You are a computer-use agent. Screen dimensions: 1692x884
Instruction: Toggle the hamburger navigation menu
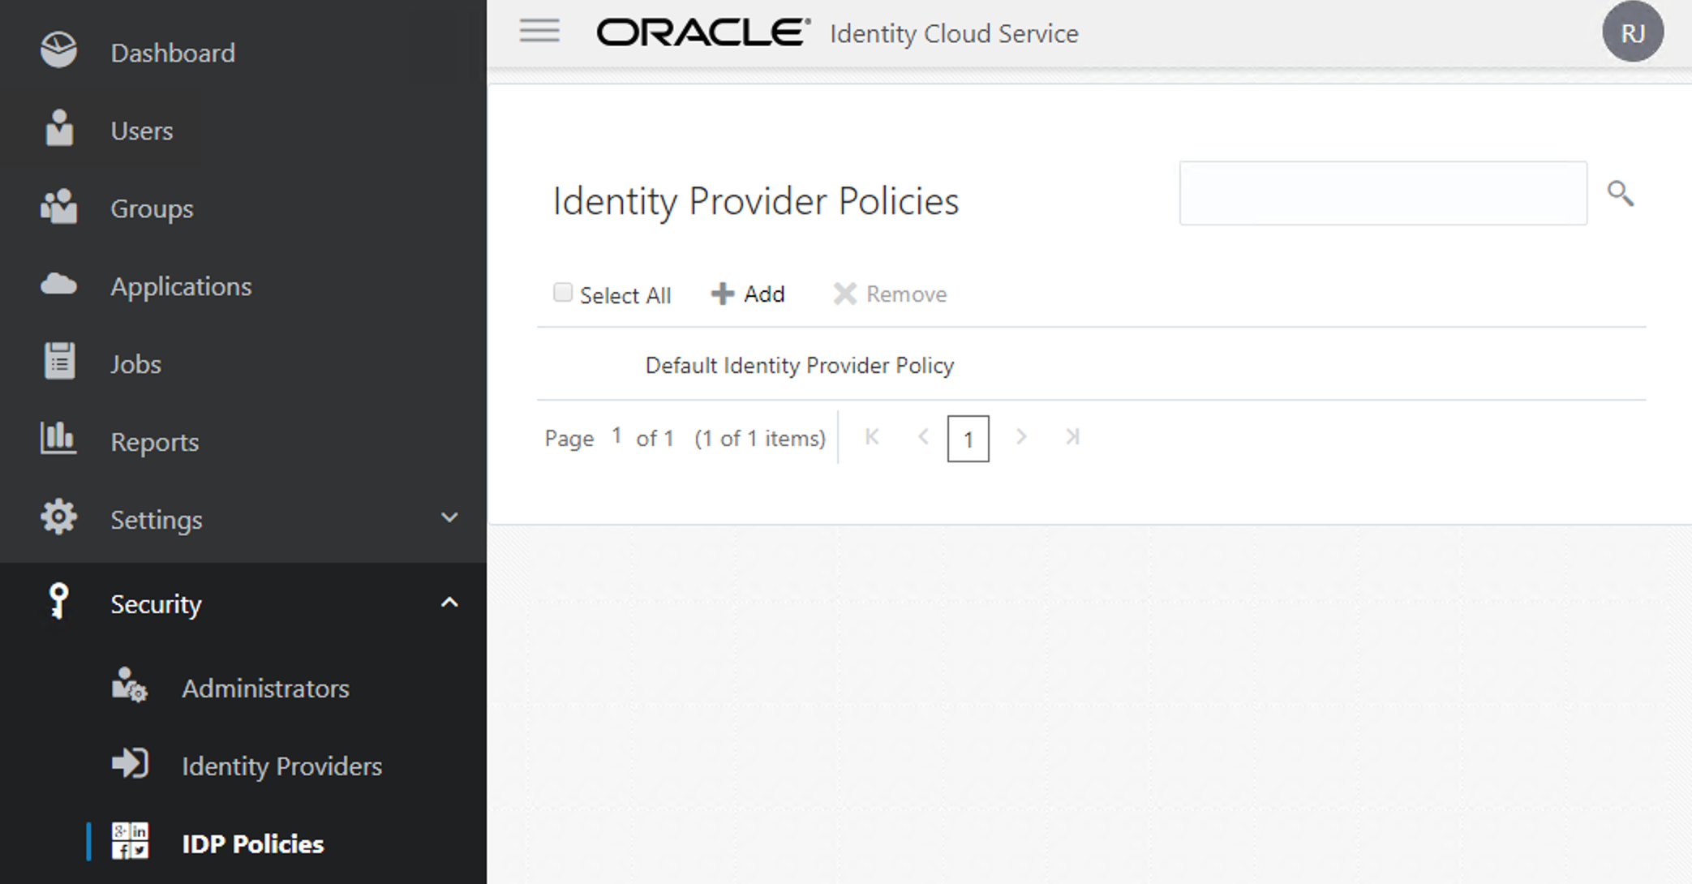coord(539,31)
